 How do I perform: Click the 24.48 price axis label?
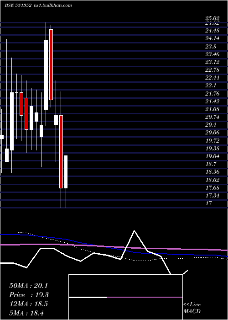click(212, 31)
